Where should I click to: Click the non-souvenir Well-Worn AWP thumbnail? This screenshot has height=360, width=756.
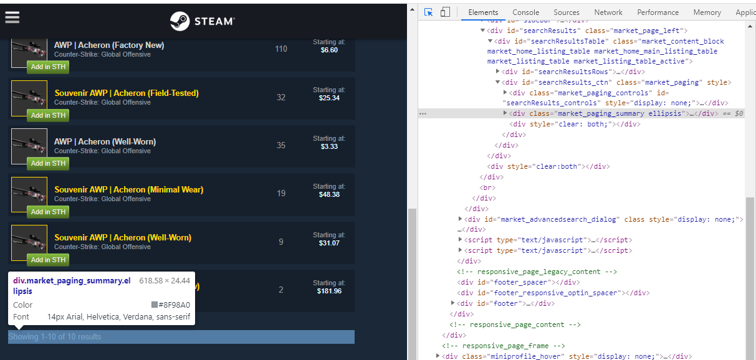click(29, 146)
